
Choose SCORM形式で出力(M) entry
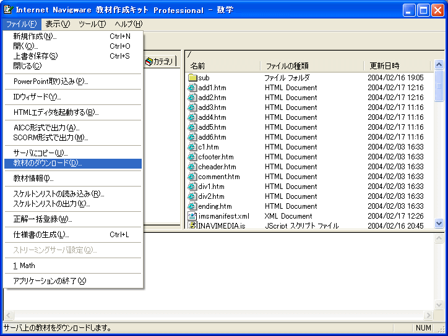coord(73,138)
